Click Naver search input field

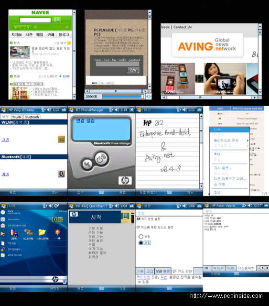pyautogui.click(x=35, y=20)
